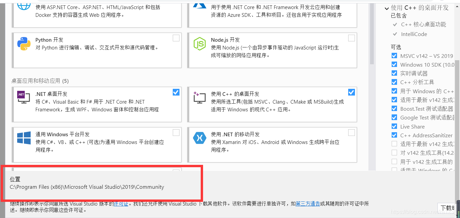Click the Python logo icon
The image size is (460, 218).
pyautogui.click(x=24, y=44)
